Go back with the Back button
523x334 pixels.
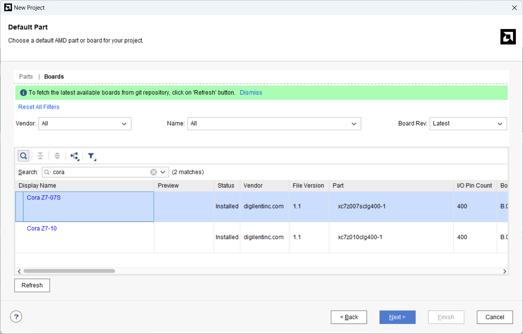click(x=349, y=317)
